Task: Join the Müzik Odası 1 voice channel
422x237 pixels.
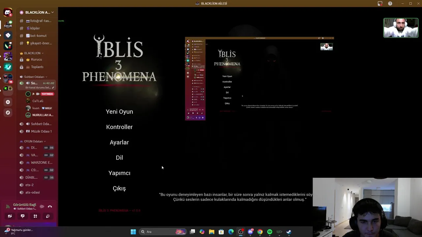Action: click(37, 131)
